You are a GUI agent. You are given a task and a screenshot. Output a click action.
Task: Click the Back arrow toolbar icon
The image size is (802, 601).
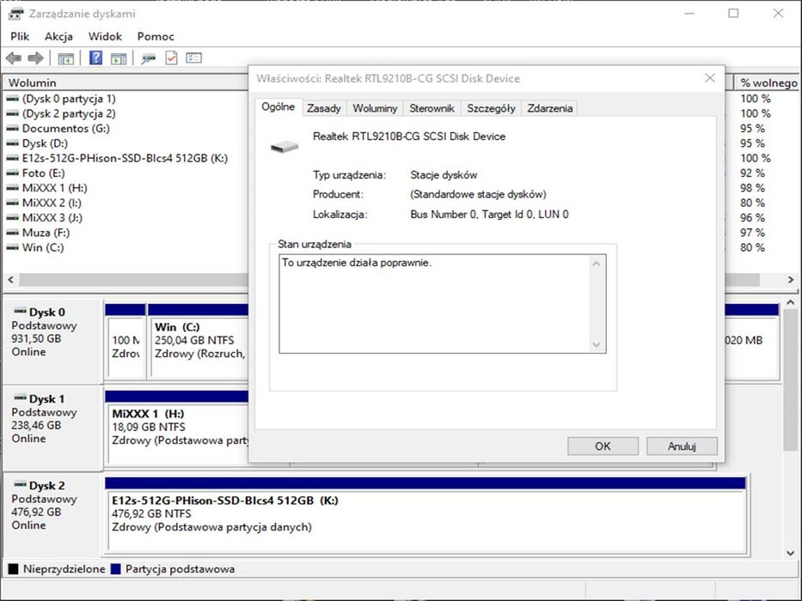14,58
